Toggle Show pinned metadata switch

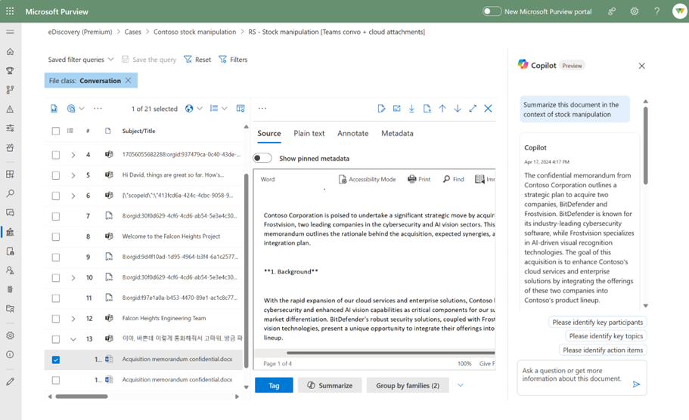coord(262,158)
